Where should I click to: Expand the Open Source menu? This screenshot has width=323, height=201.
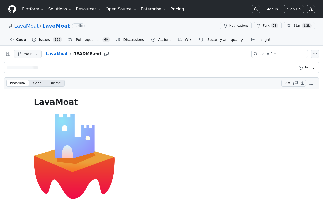(x=121, y=9)
